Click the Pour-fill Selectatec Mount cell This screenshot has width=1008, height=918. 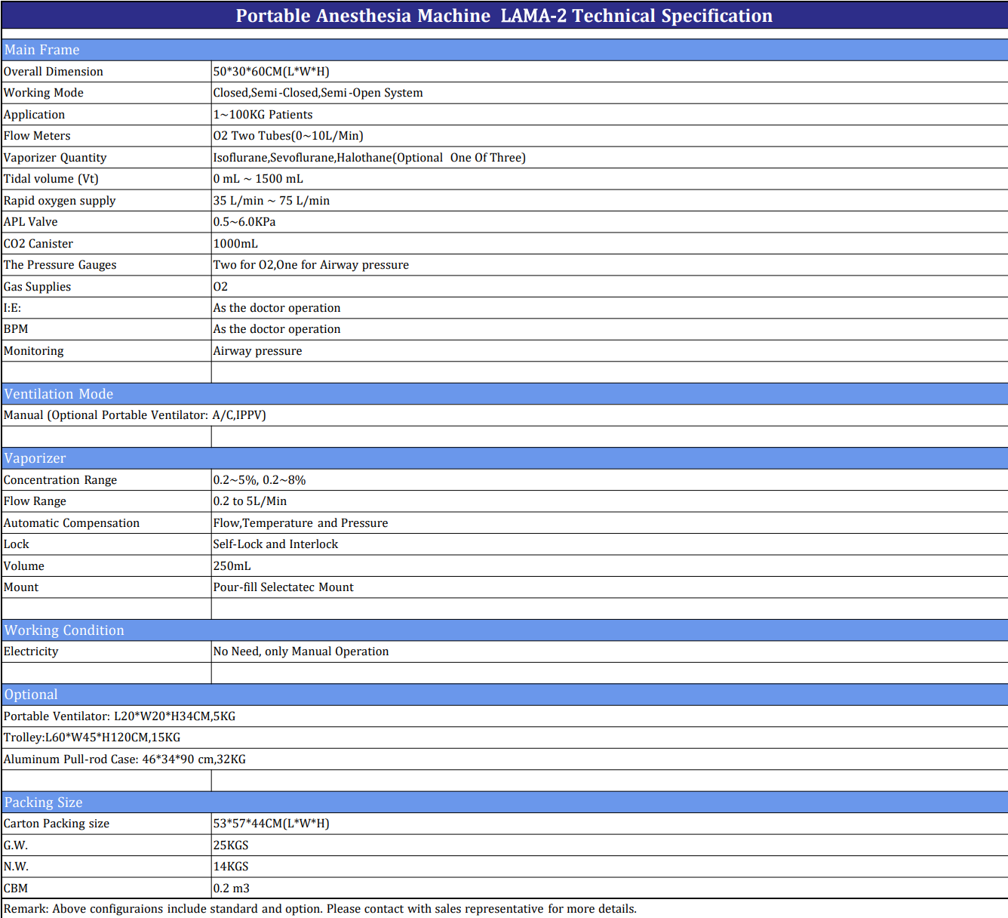tap(284, 587)
